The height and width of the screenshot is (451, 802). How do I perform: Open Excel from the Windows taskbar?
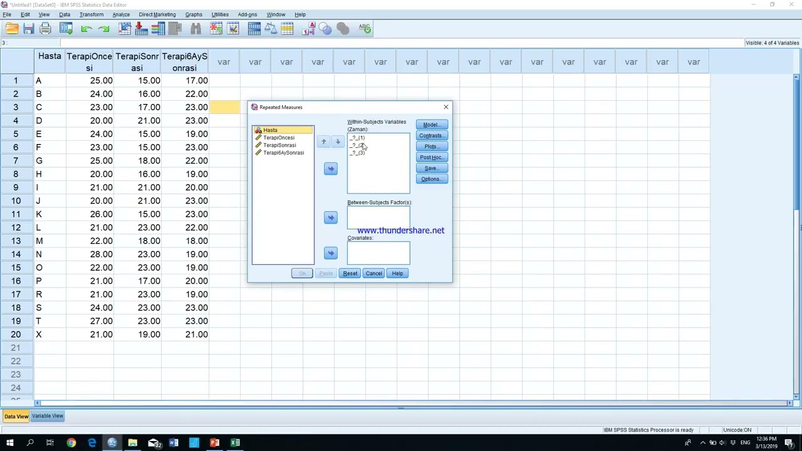tap(235, 443)
